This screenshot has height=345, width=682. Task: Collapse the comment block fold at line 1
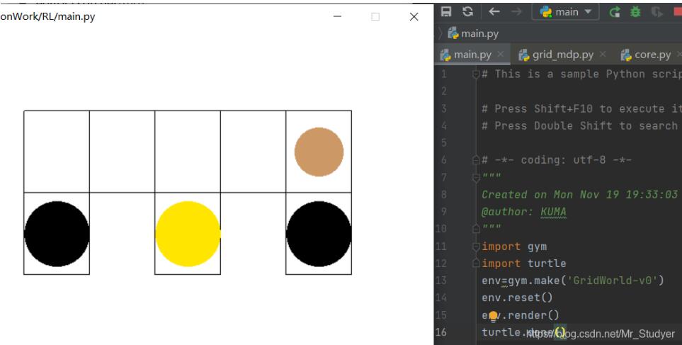[x=474, y=74]
